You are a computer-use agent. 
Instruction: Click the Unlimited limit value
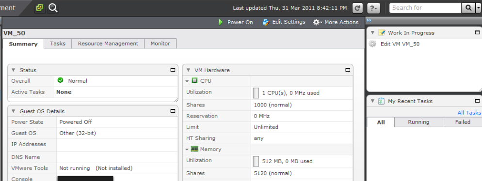(266, 127)
